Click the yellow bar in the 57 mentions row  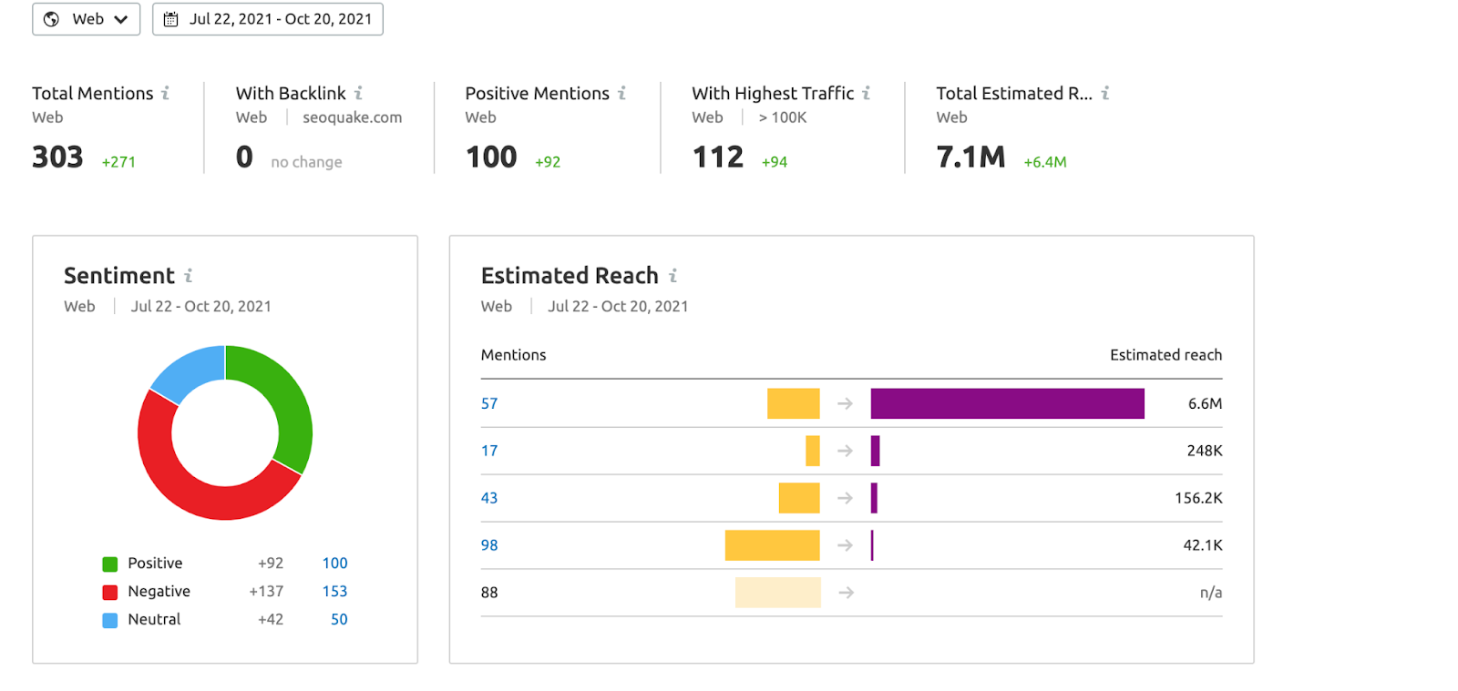click(793, 403)
